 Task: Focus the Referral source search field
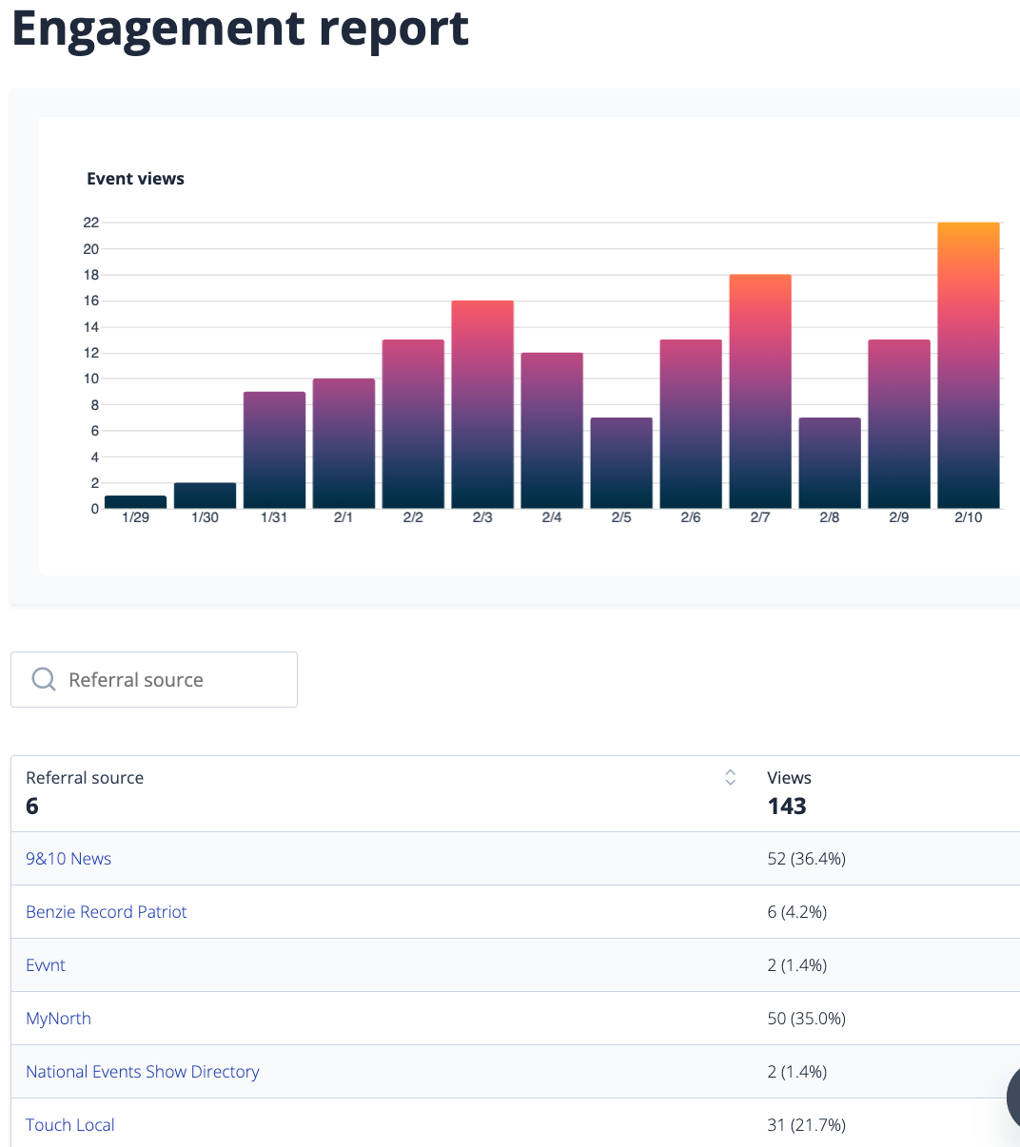154,679
